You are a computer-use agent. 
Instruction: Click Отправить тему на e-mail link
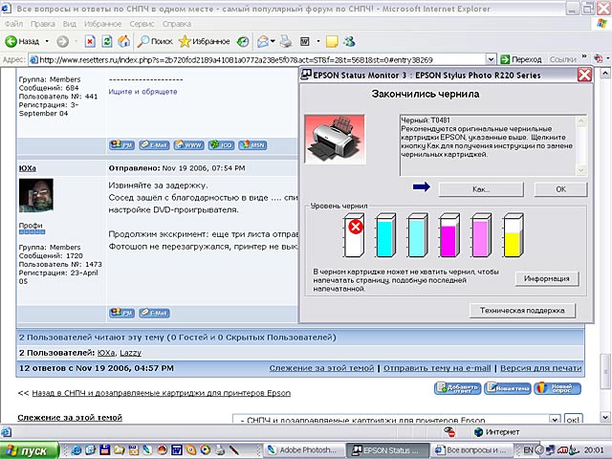click(x=437, y=368)
